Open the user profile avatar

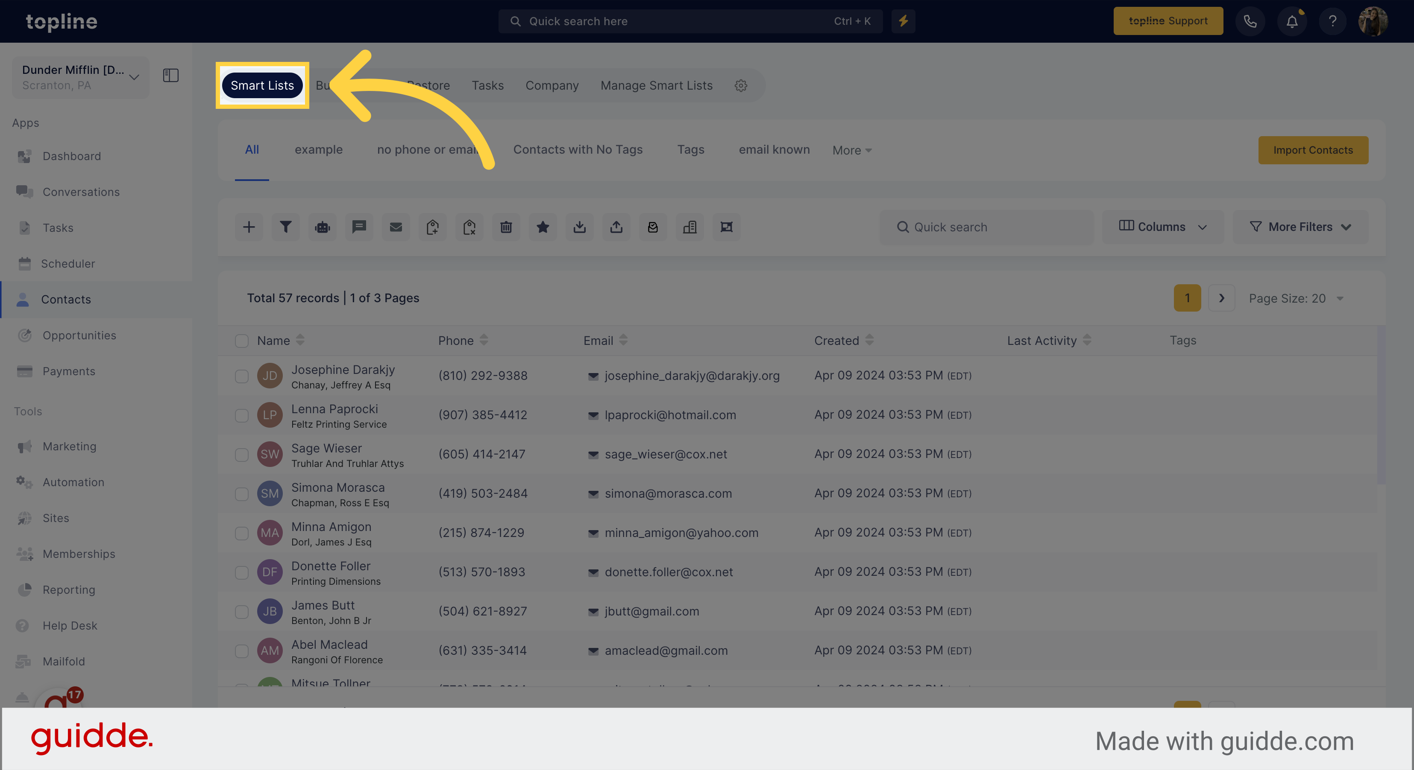coord(1373,21)
